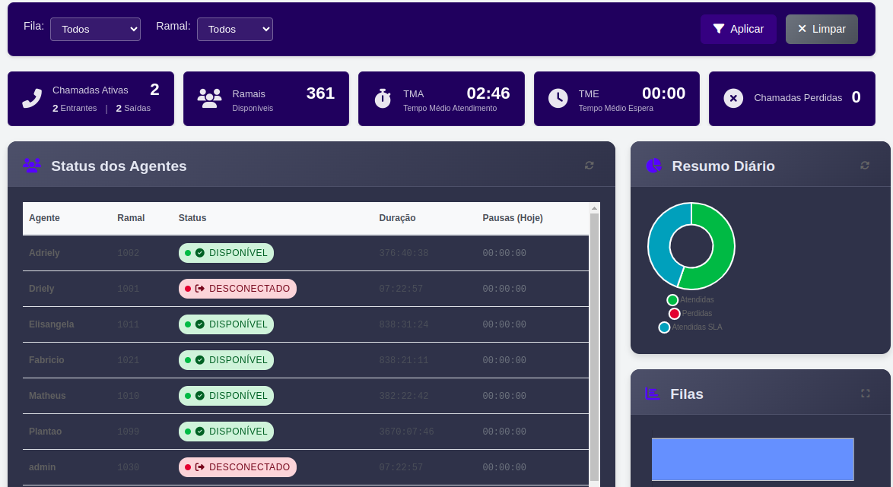Click the 02:46 TMA value
This screenshot has height=487, width=893.
(488, 93)
